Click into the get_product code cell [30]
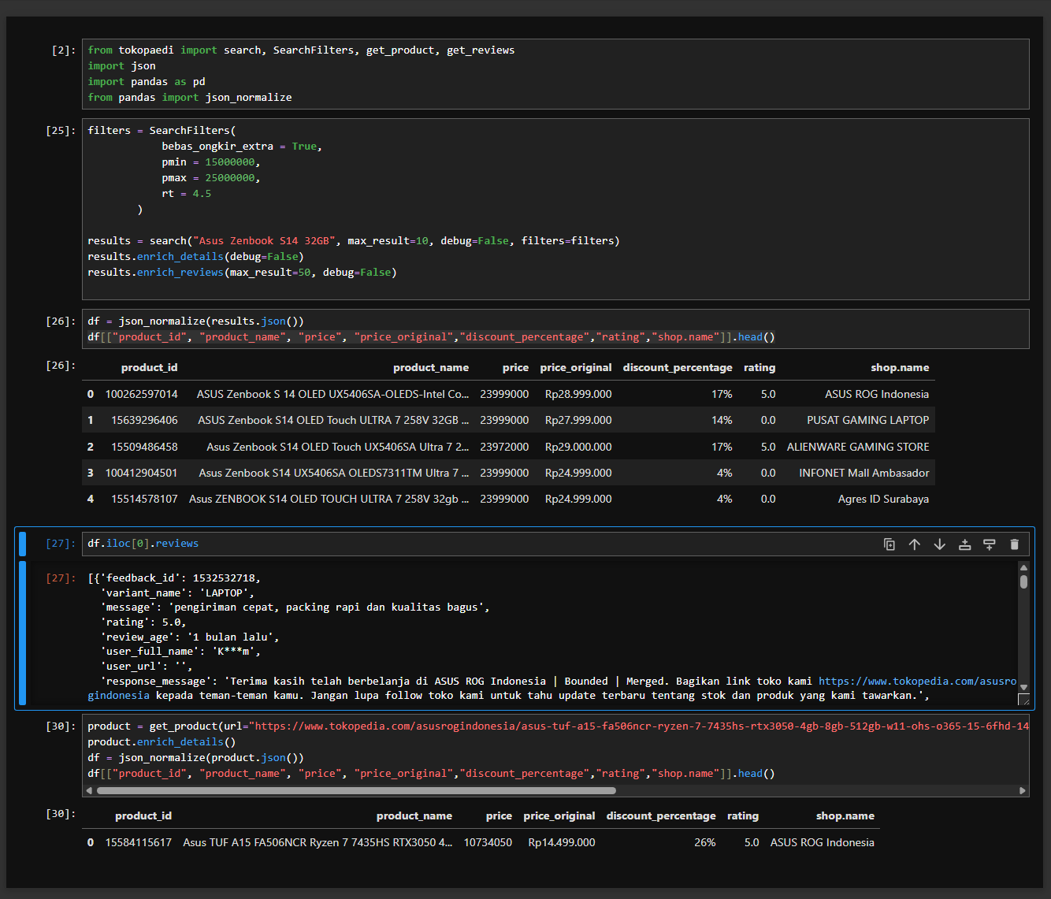This screenshot has width=1051, height=899. pyautogui.click(x=555, y=749)
